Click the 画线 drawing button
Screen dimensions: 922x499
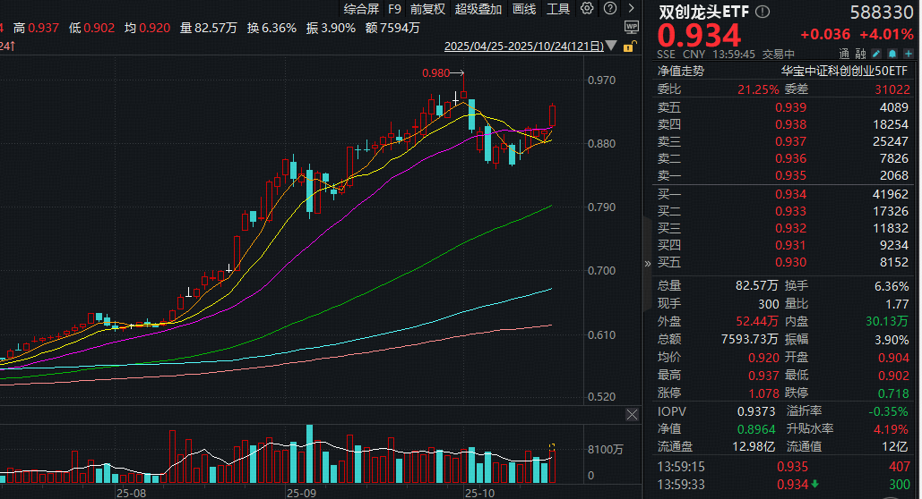click(x=524, y=9)
